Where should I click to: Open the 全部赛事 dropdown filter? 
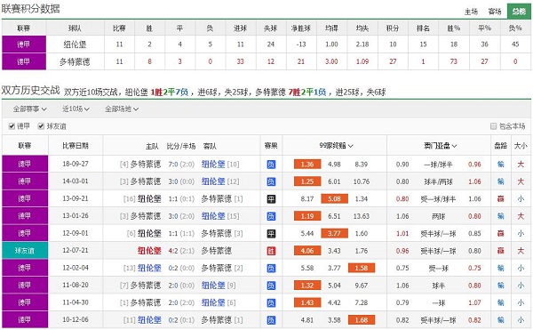click(x=29, y=109)
